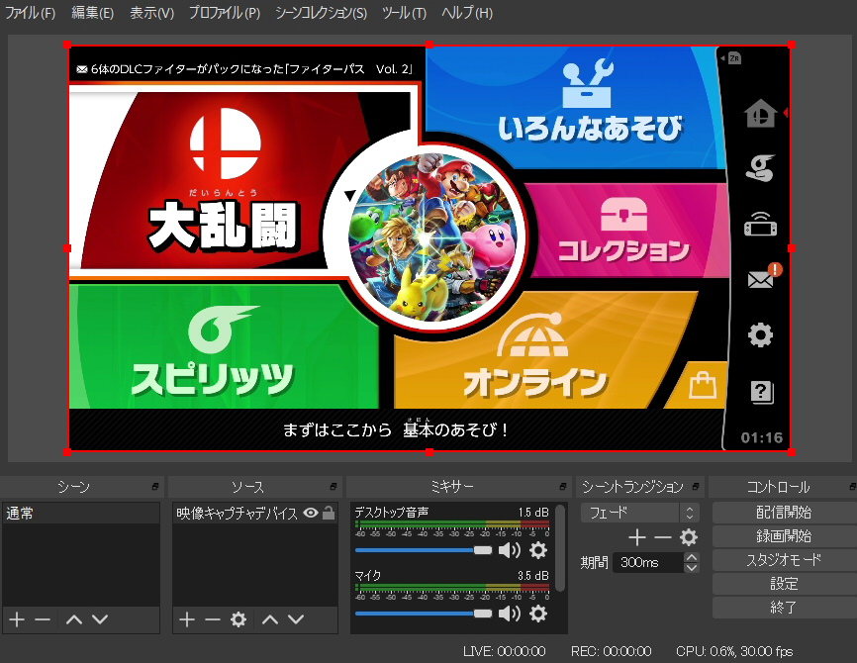Move source up with arrow
This screenshot has height=663, width=857.
(x=270, y=619)
